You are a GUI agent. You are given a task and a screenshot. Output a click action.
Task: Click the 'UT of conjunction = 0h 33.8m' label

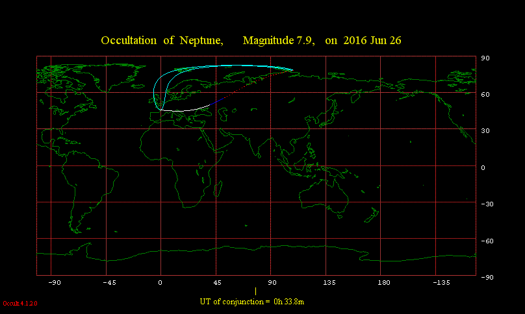coord(252,302)
